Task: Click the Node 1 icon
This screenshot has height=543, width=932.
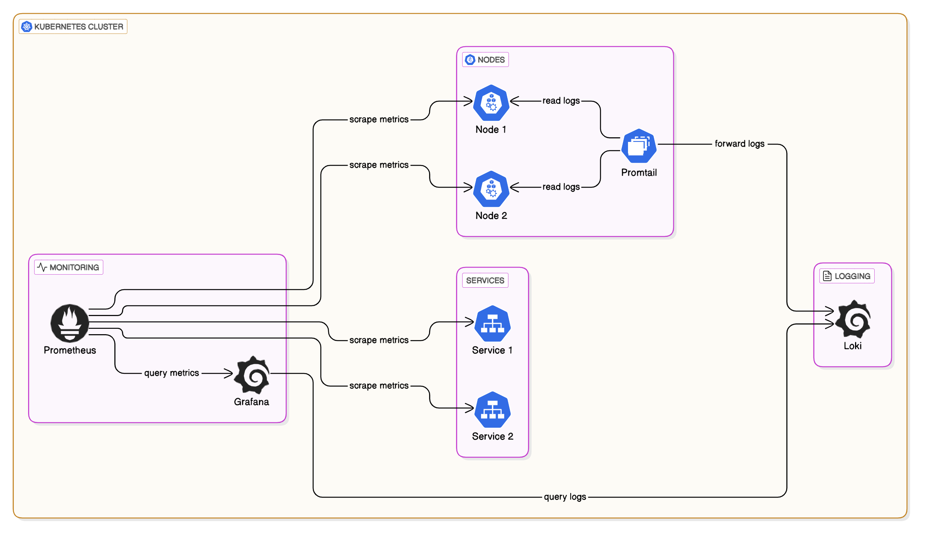Action: (x=491, y=103)
